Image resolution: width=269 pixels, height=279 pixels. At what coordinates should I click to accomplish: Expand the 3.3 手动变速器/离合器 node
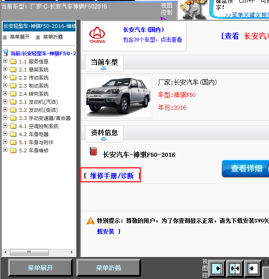(5, 118)
